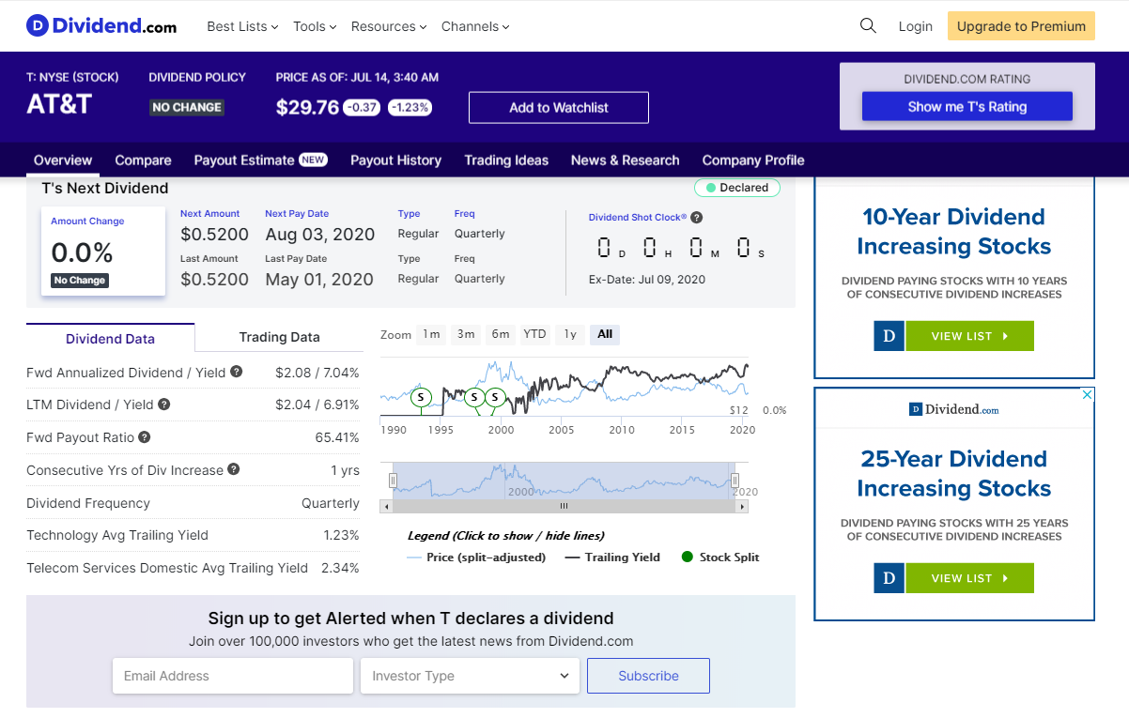Click Ex-Date: Jul 09, 2020 text
This screenshot has width=1129, height=718.
coord(646,279)
